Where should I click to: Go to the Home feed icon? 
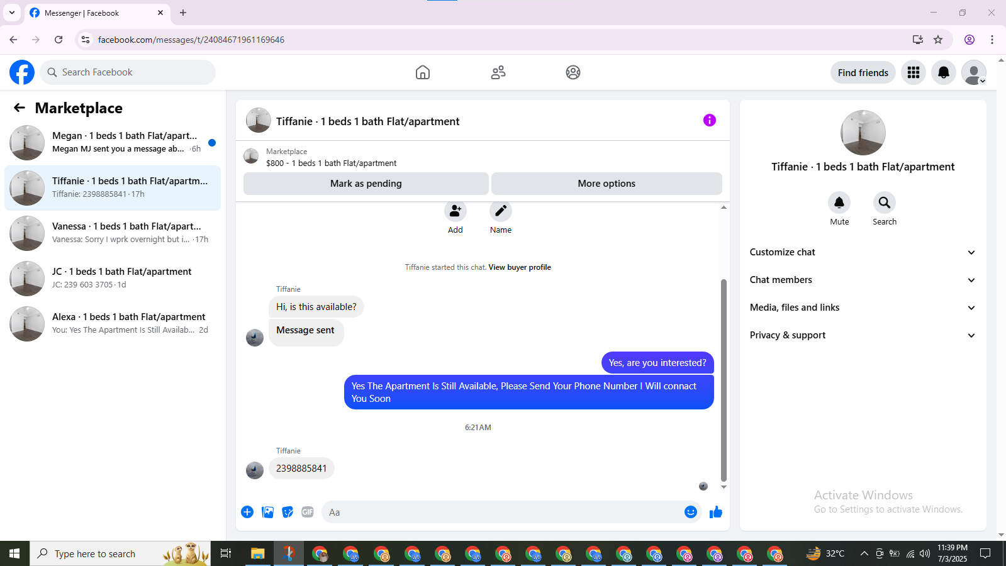(x=423, y=72)
